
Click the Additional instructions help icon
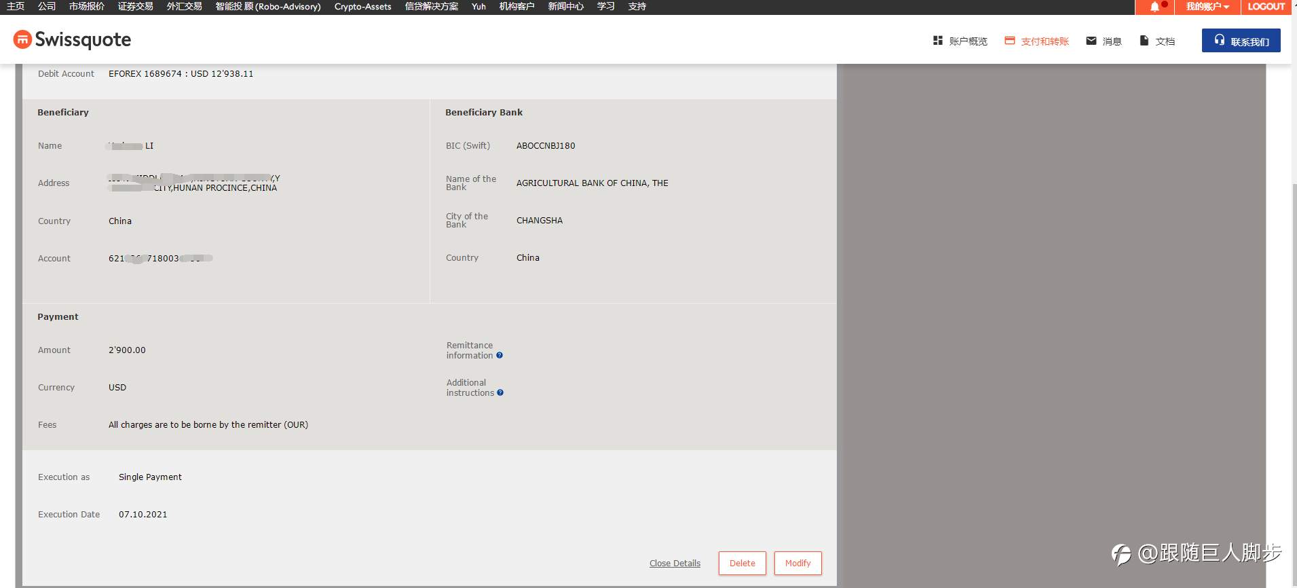point(500,392)
